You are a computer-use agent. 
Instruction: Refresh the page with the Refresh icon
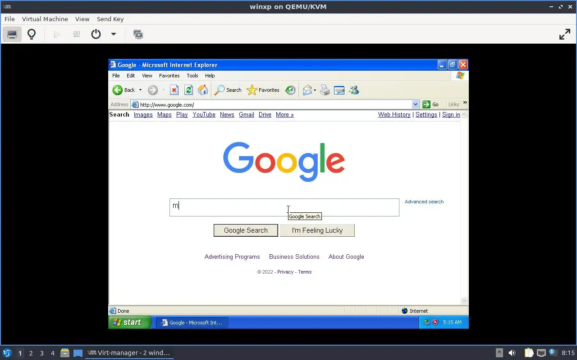(189, 90)
